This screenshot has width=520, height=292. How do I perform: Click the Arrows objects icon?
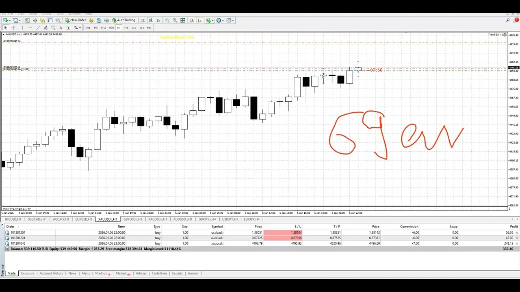[76, 28]
